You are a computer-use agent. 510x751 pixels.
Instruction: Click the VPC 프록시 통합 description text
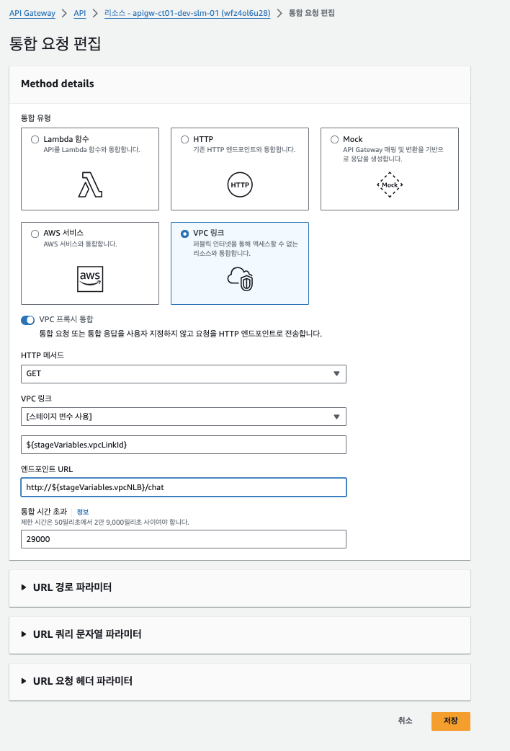tap(181, 334)
